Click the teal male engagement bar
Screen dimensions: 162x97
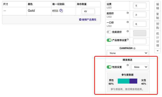(123, 81)
